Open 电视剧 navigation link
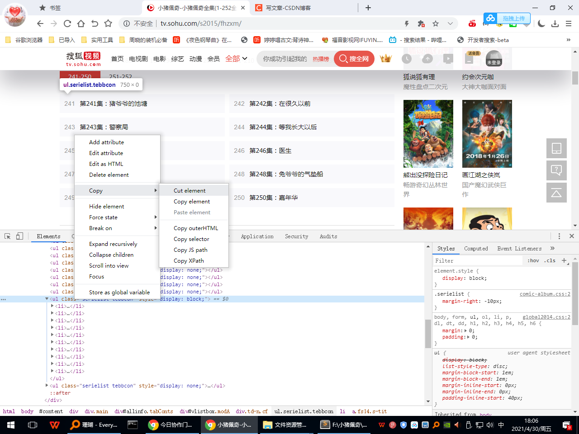Viewport: 579px width, 434px height. pos(138,59)
